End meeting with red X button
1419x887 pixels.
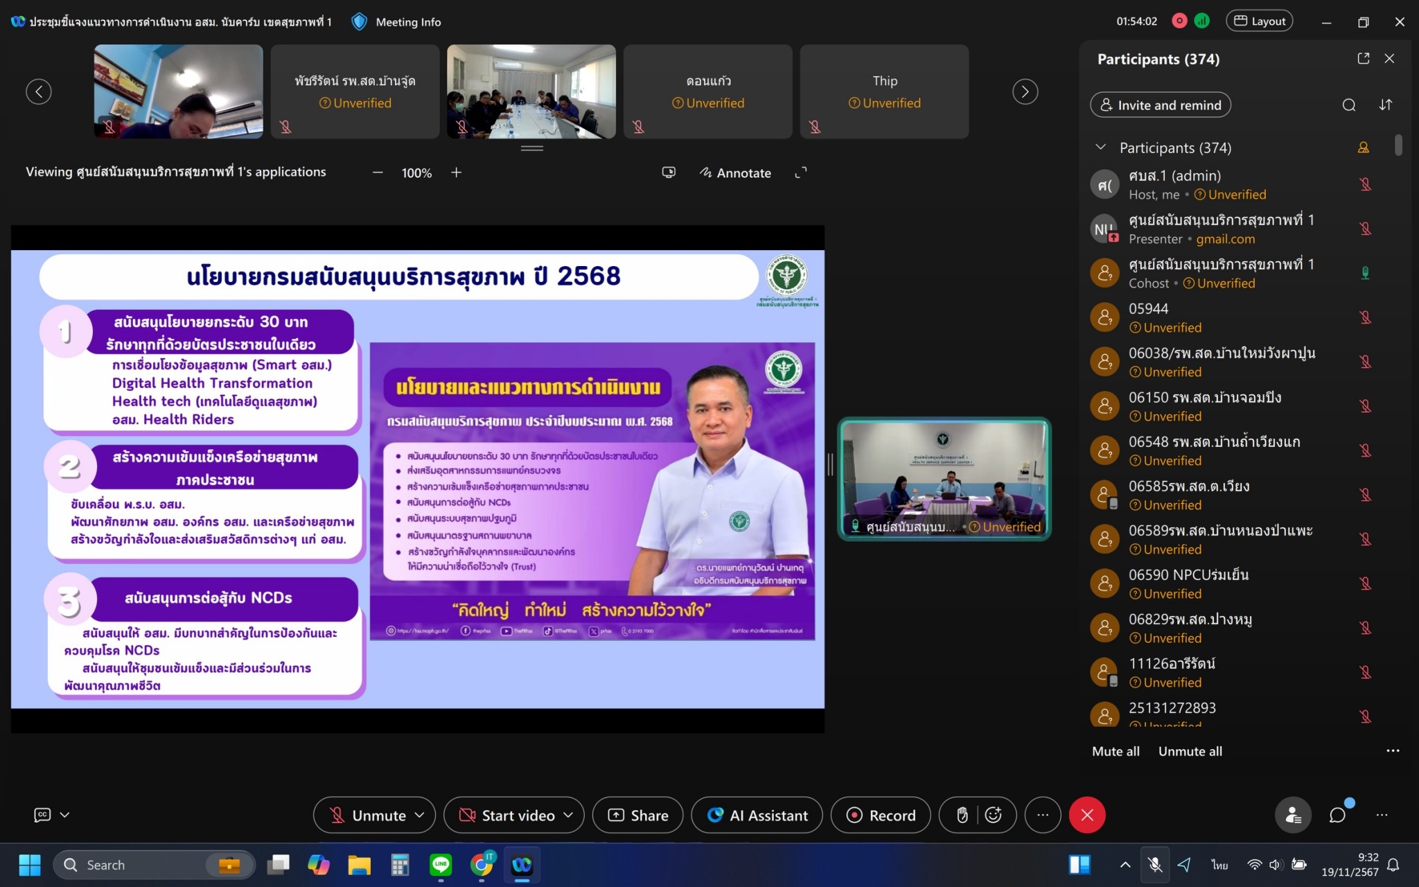(1087, 815)
